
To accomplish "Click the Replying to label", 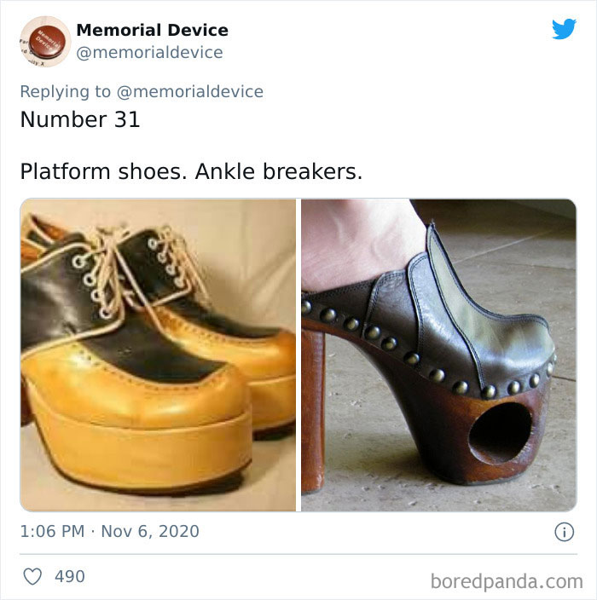I will 66,92.
